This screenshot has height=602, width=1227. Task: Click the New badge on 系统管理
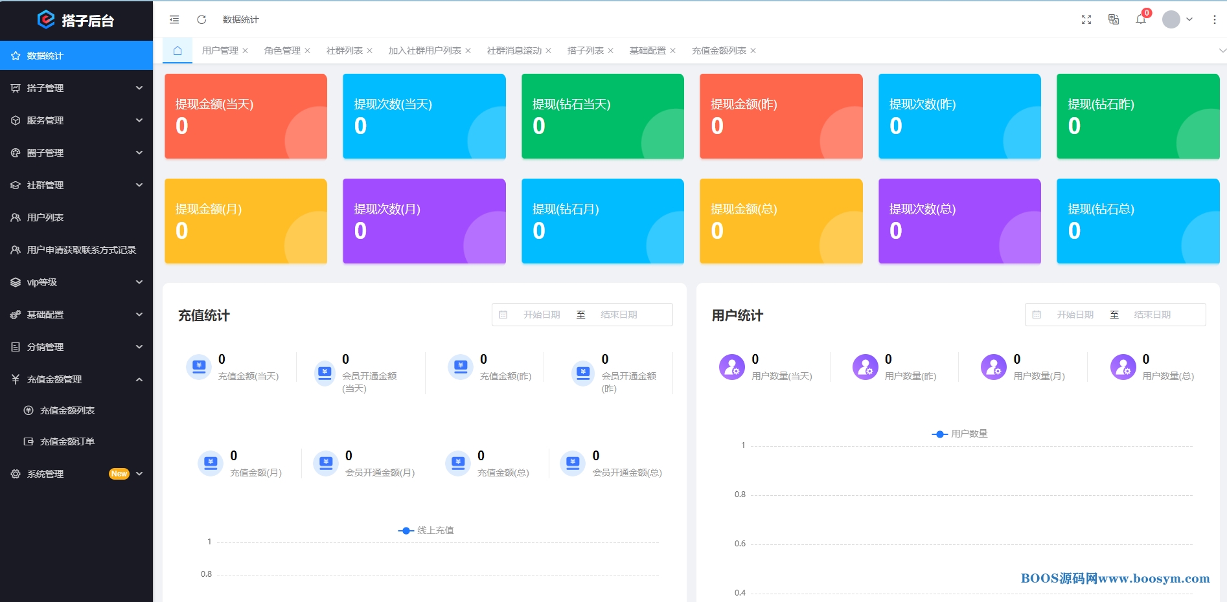click(x=119, y=474)
